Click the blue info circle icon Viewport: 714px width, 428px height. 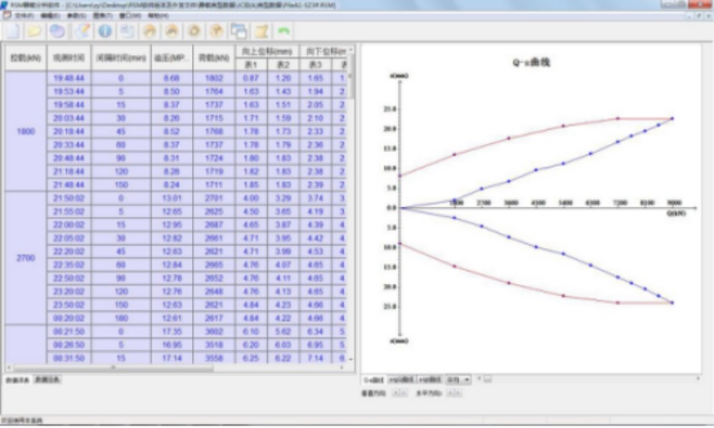104,31
